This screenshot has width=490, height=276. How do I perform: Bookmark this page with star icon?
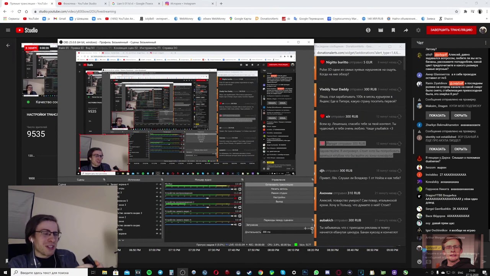tap(456, 11)
